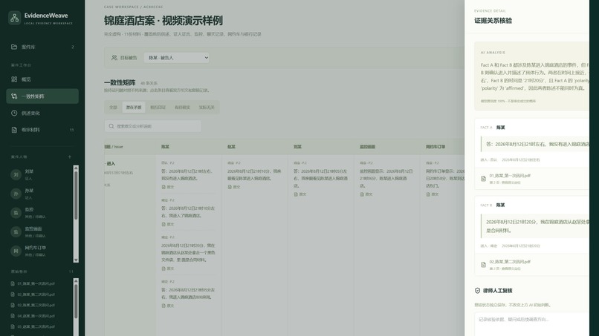
Task: Select the 网约车订单 avatar in people list
Action: click(x=16, y=251)
